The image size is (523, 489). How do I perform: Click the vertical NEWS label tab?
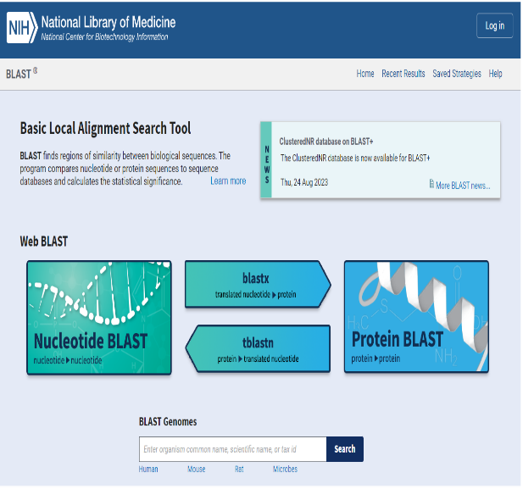pyautogui.click(x=266, y=160)
